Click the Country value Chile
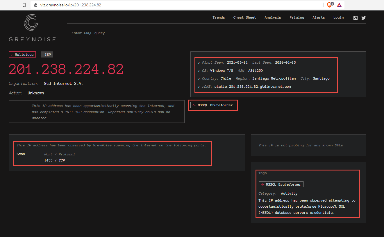This screenshot has width=384, height=237. point(226,78)
